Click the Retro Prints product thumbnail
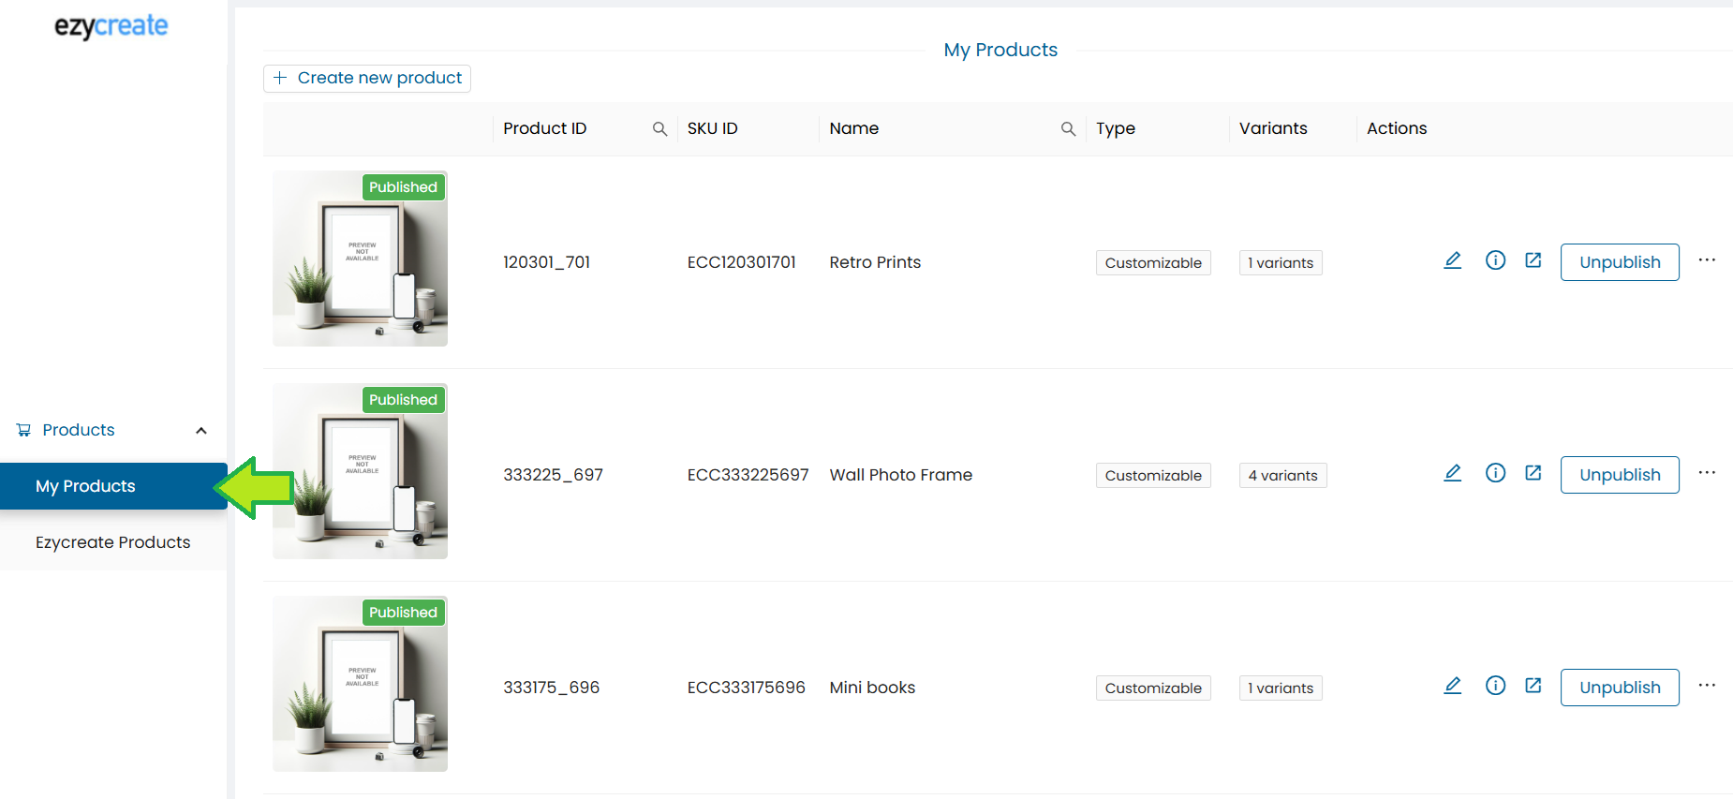Viewport: 1733px width, 799px height. (x=360, y=259)
